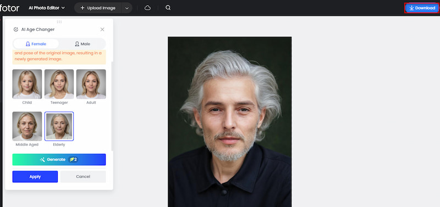
Task: Click the blue Apply button
Action: point(35,176)
